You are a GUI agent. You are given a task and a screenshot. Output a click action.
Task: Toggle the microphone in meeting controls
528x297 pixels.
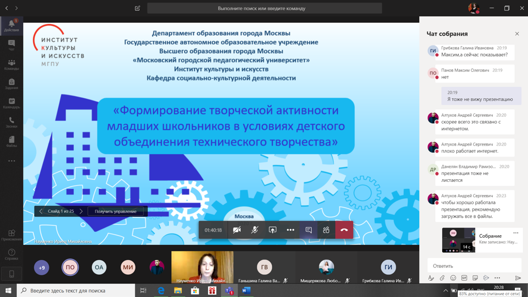pos(255,230)
